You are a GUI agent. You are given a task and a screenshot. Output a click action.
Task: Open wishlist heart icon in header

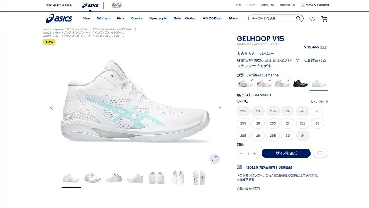point(312,19)
